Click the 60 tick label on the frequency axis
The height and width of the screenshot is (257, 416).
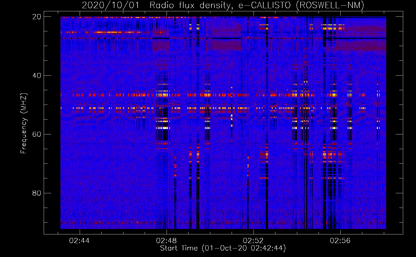pos(37,134)
